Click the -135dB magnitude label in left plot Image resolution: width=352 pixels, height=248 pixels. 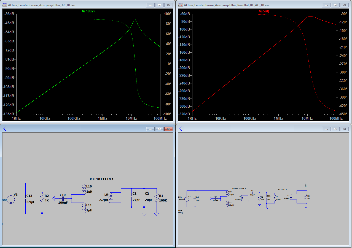pos(8,114)
